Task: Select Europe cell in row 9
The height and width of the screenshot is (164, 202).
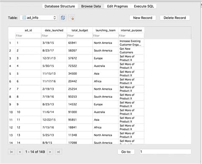Action: click(105, 105)
